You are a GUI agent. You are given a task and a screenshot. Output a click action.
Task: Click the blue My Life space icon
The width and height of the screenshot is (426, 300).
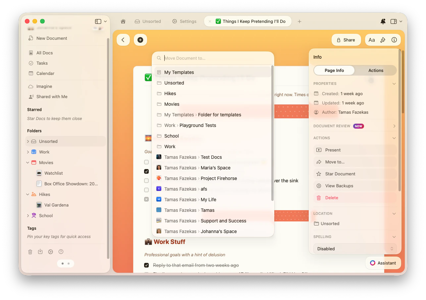pyautogui.click(x=159, y=200)
